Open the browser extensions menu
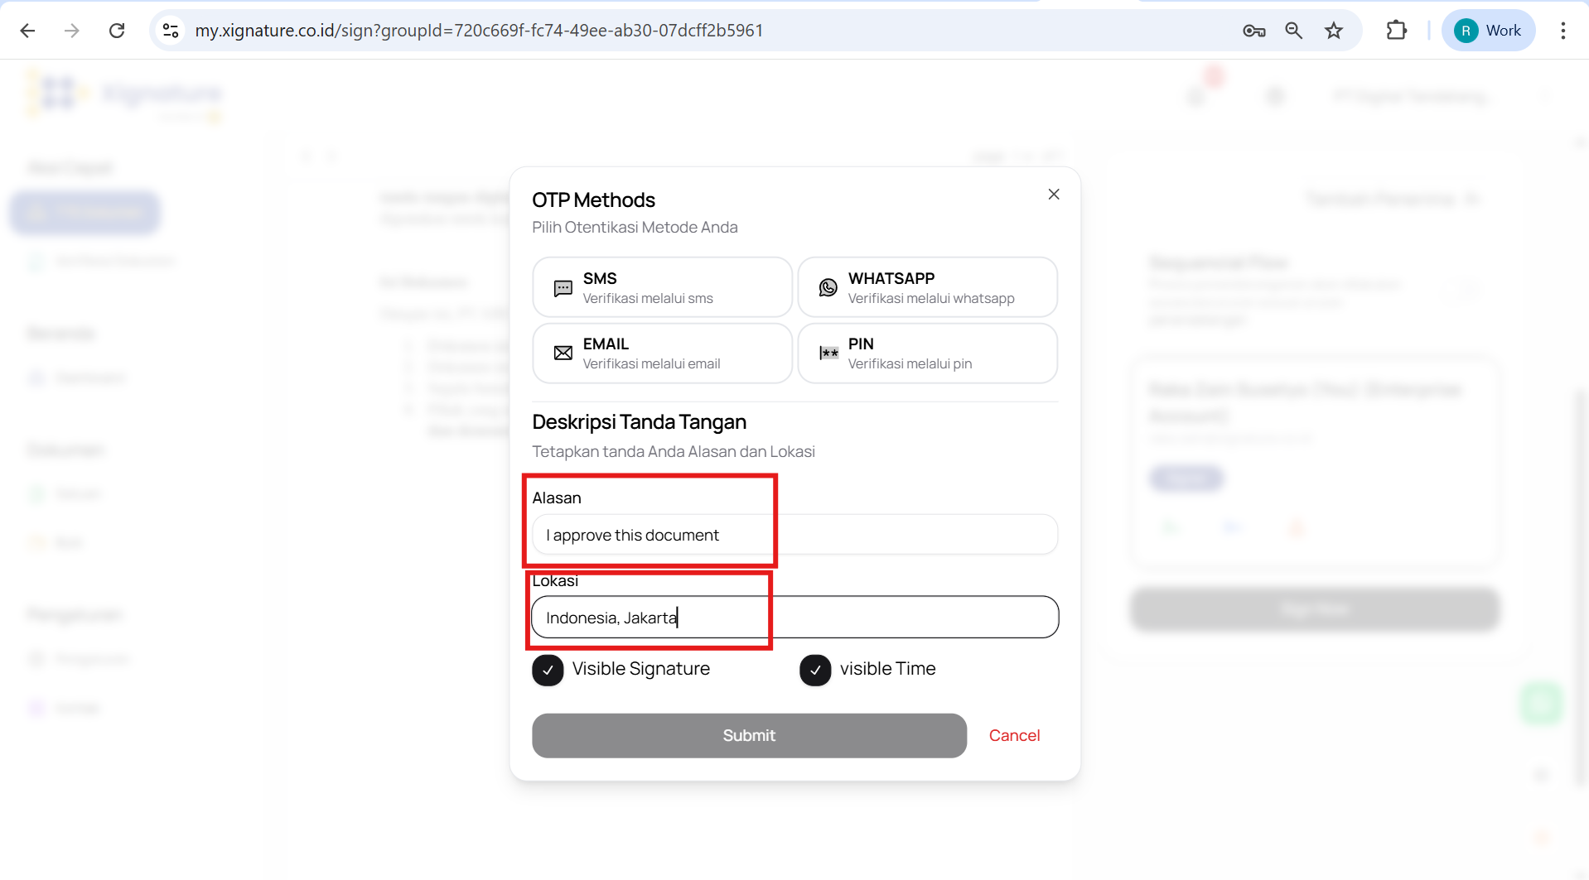Image resolution: width=1589 pixels, height=880 pixels. pos(1396,31)
